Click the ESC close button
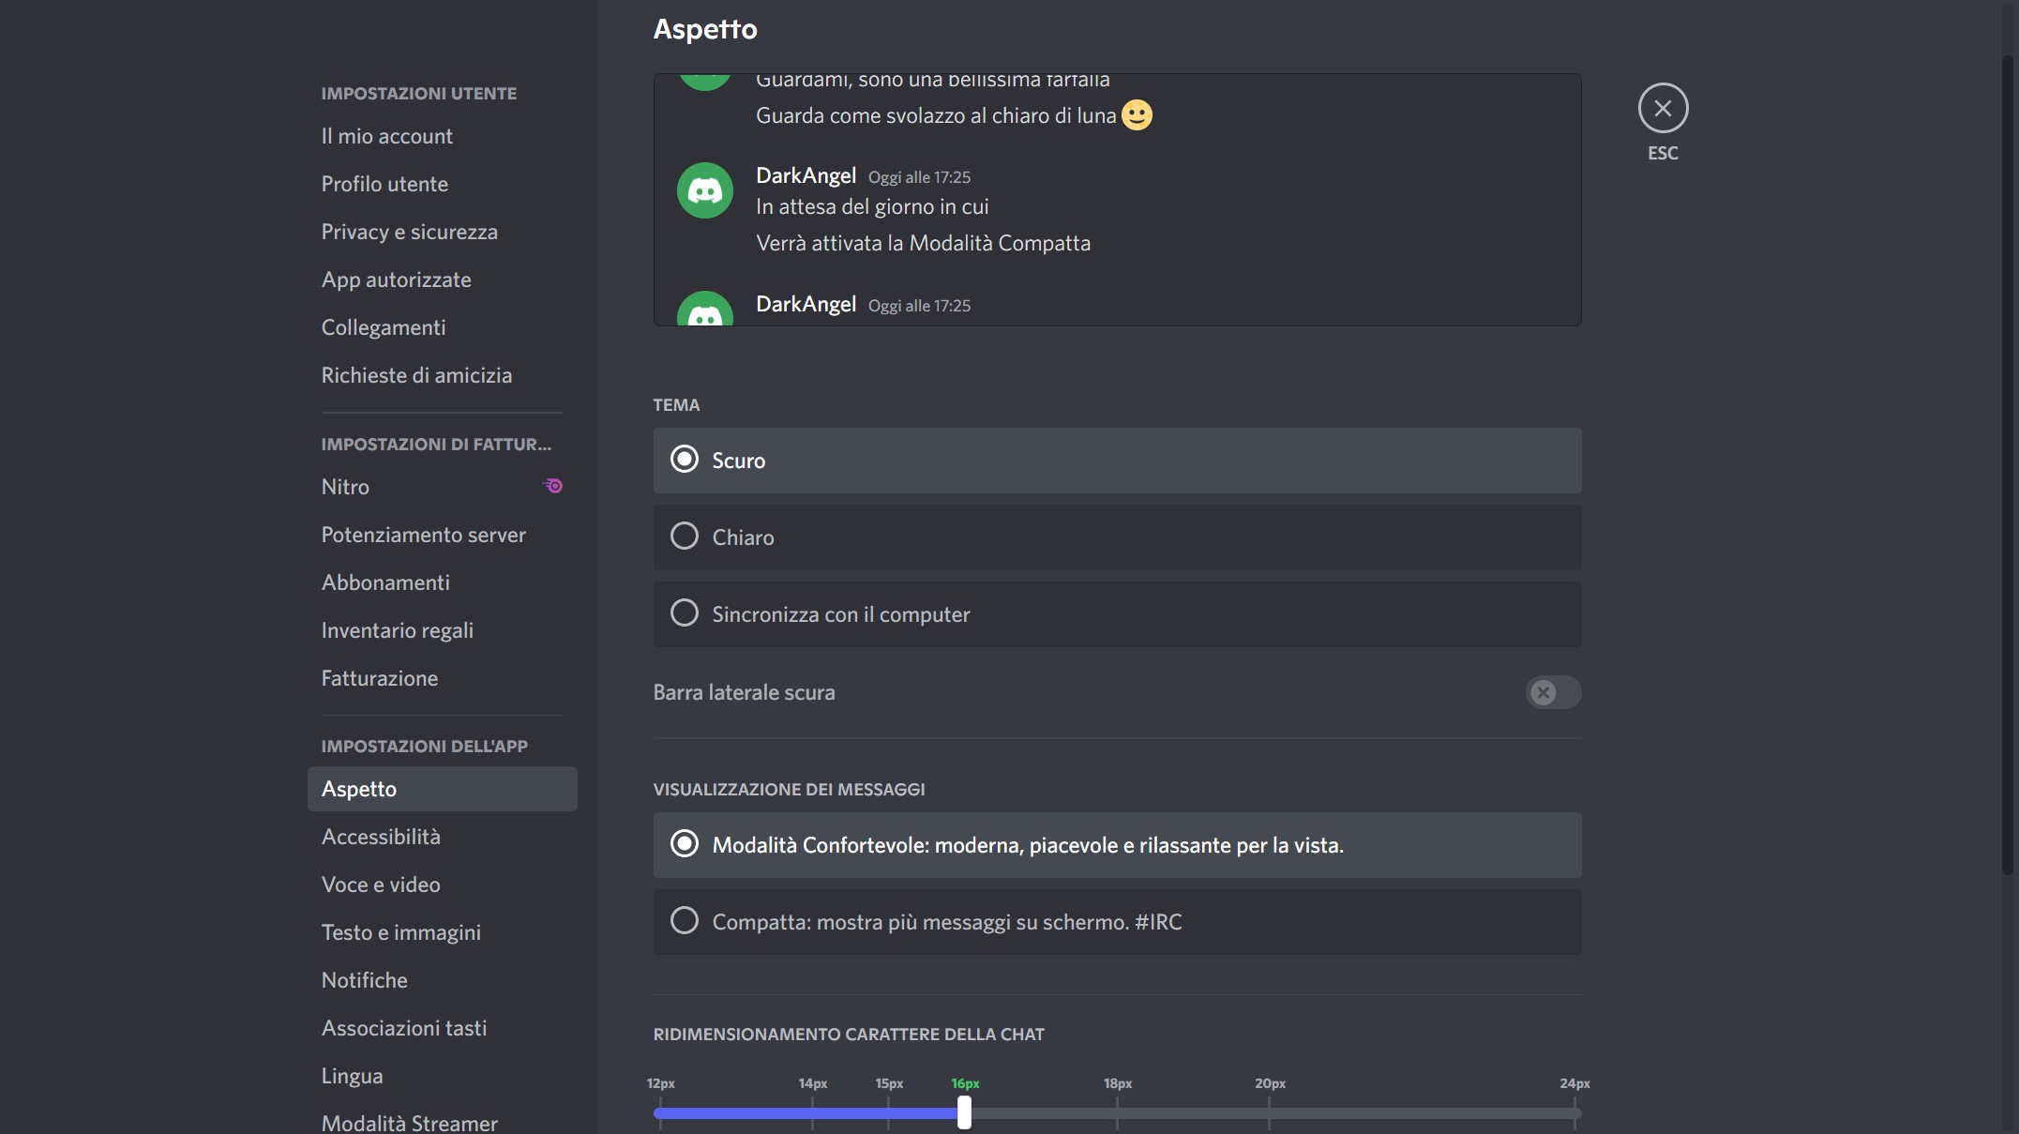Screen dimensions: 2019x1134 click(1663, 108)
